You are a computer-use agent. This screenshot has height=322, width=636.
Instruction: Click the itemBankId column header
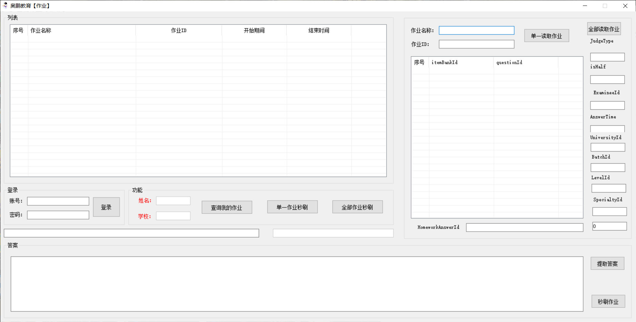pyautogui.click(x=461, y=62)
